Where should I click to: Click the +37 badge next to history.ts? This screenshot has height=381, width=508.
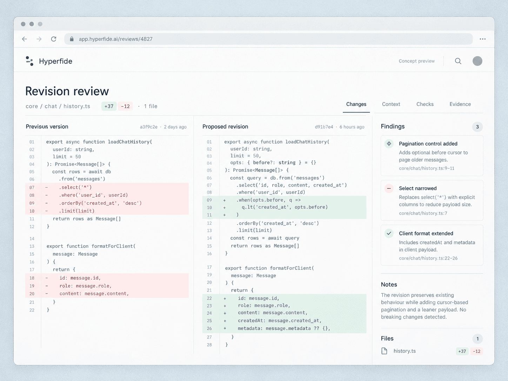point(462,351)
